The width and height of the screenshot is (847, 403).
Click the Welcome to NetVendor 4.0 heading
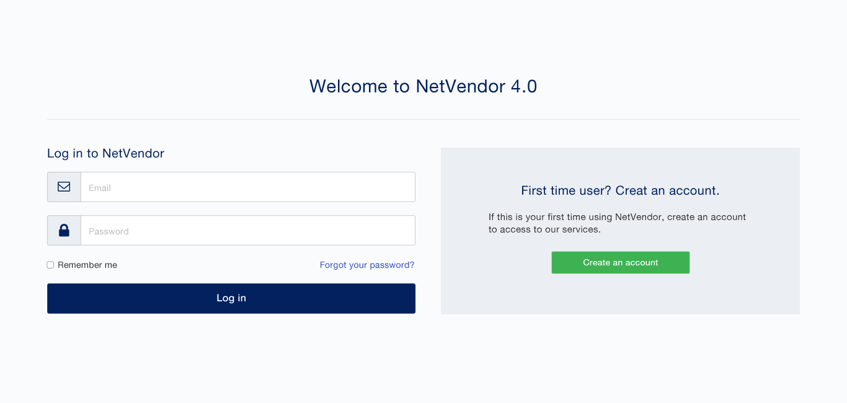[x=423, y=86]
